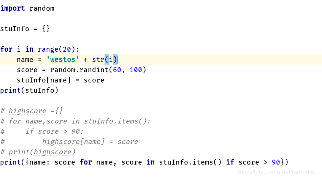The height and width of the screenshot is (179, 322).
Task: Click the 'stuInfo = {}' assignment line
Action: 25,29
